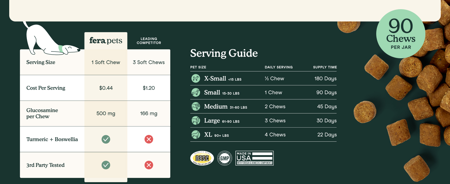Click the $0.44 cost value

[106, 88]
